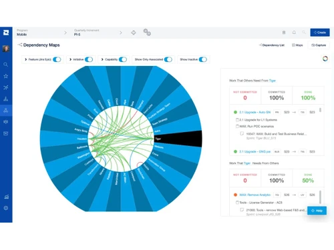
Task: Open the crossed-arrows strategy sidebar icon
Action: (6, 87)
